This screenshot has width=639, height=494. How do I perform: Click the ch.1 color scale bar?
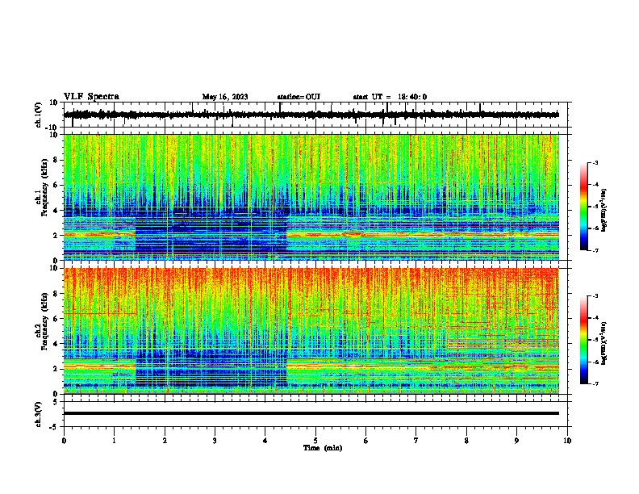pyautogui.click(x=584, y=207)
